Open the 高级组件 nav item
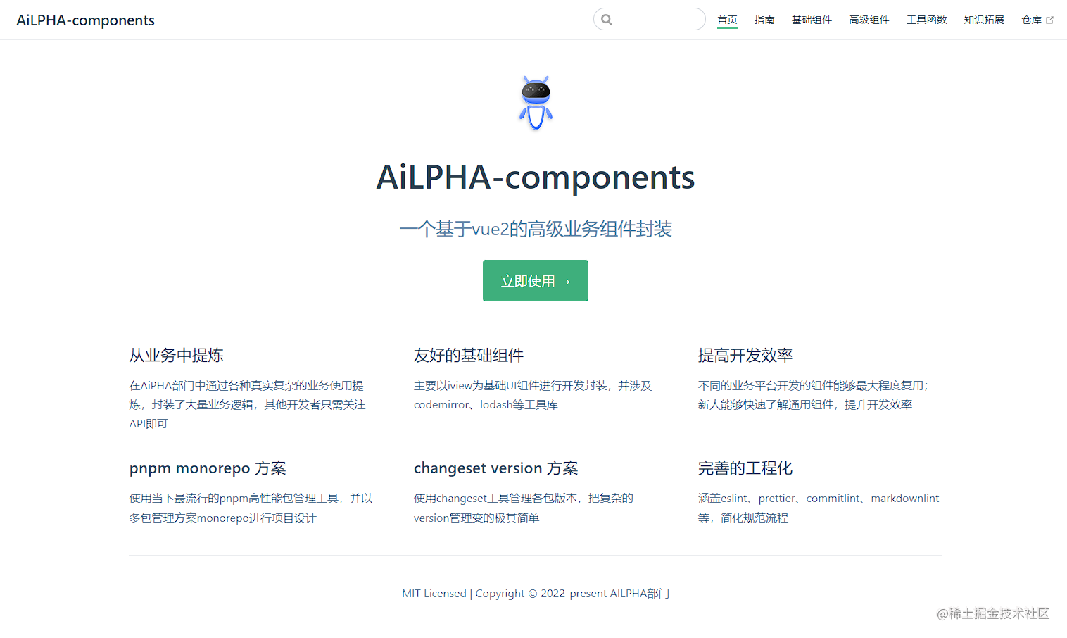 pyautogui.click(x=869, y=20)
